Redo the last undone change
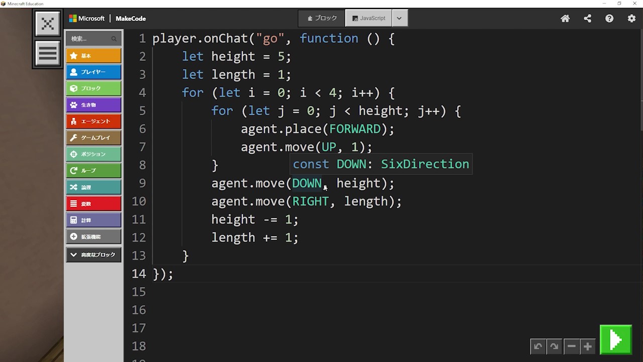 (554, 346)
